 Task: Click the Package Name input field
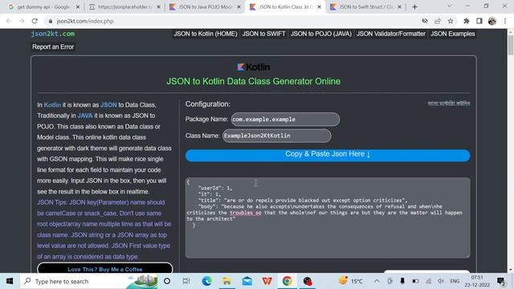(285, 120)
